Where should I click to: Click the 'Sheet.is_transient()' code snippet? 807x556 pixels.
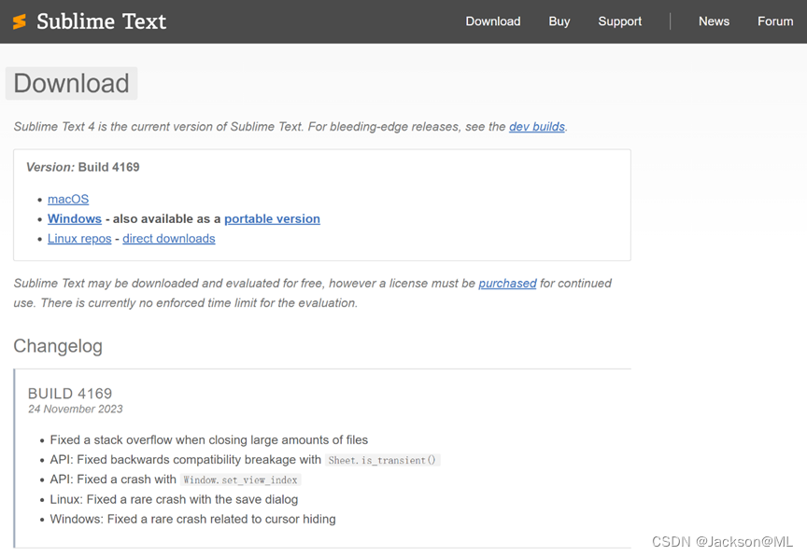click(x=382, y=460)
